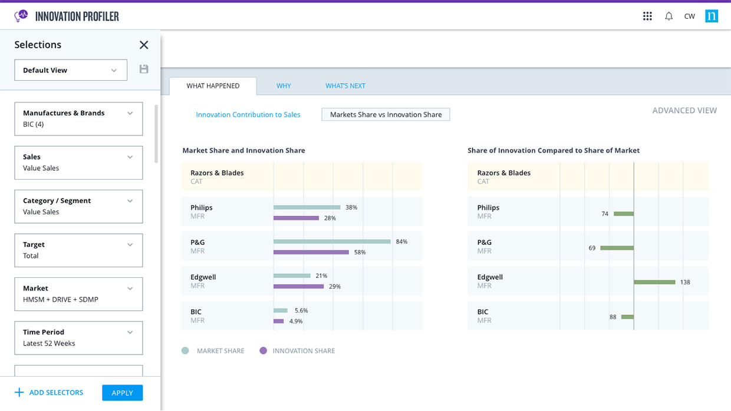This screenshot has height=411, width=731.
Task: Switch to the What Happened tab
Action: pyautogui.click(x=213, y=86)
